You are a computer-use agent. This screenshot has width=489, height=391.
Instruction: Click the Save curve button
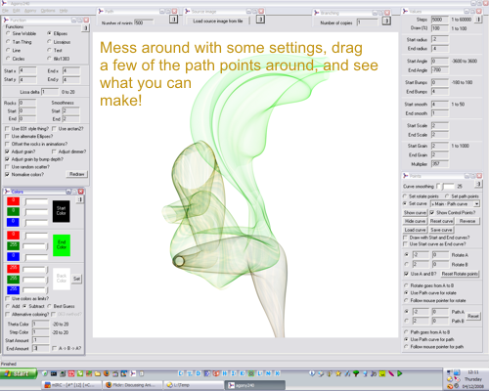(441, 230)
